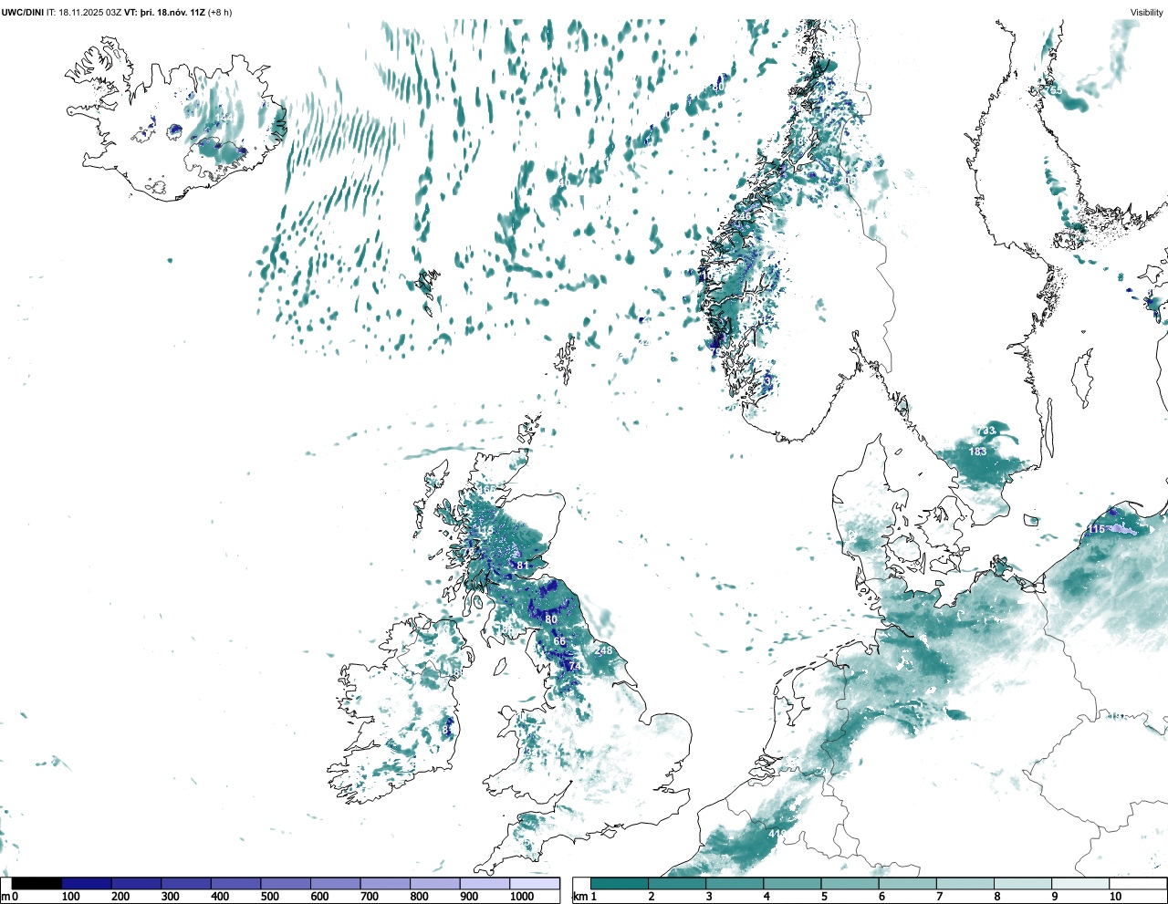This screenshot has height=904, width=1168.
Task: Click the "248" value on England's northeast coast
Action: [x=604, y=650]
